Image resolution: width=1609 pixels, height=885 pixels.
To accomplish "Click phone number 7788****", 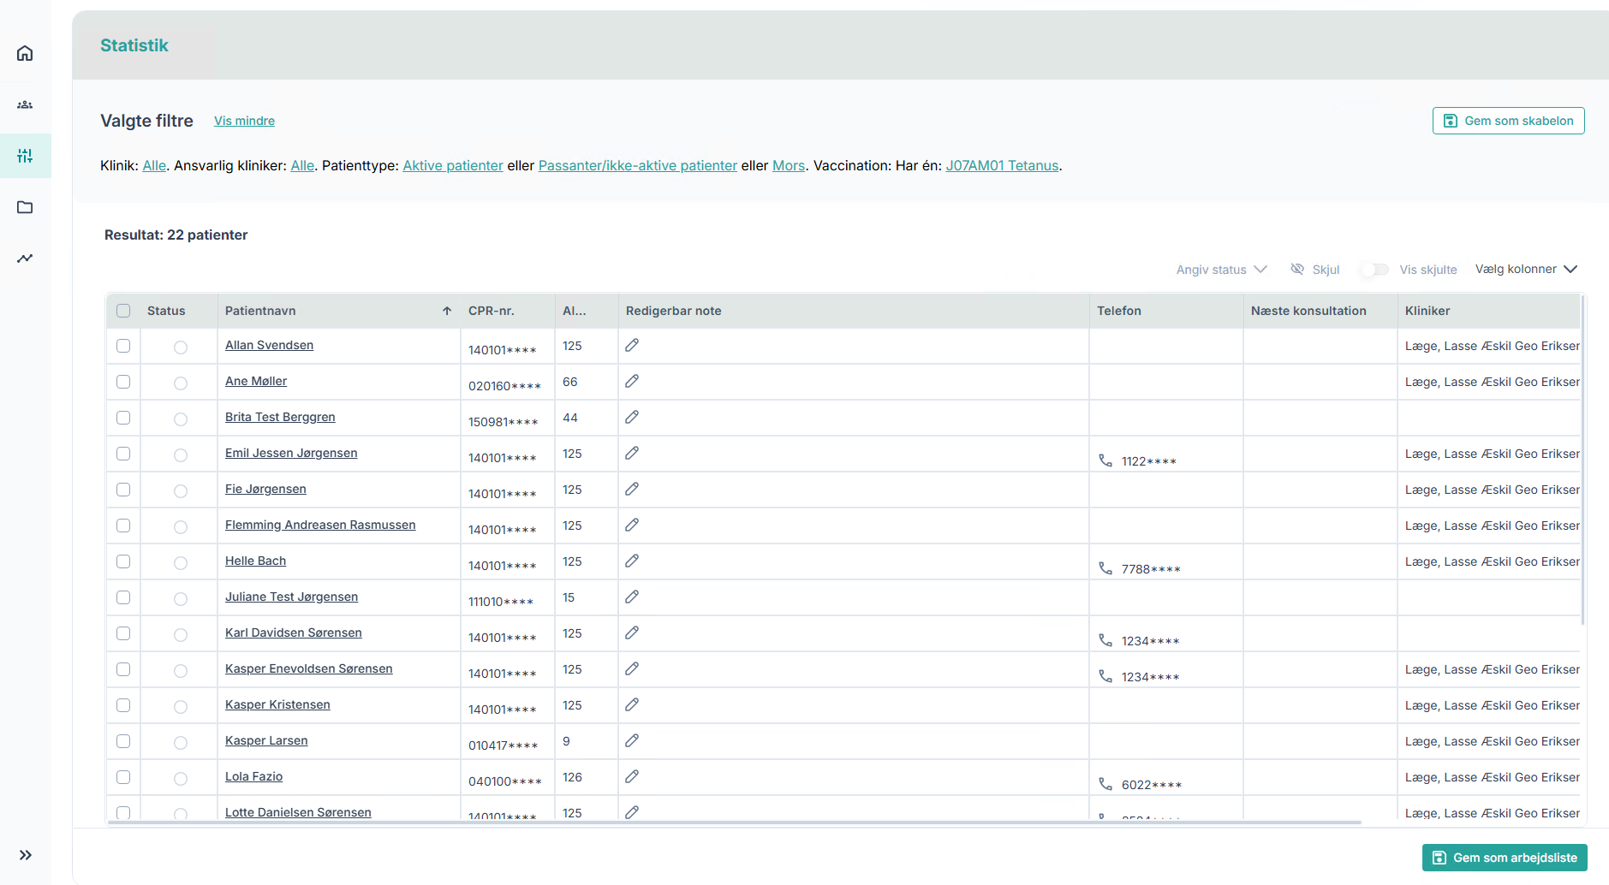I will [1151, 569].
